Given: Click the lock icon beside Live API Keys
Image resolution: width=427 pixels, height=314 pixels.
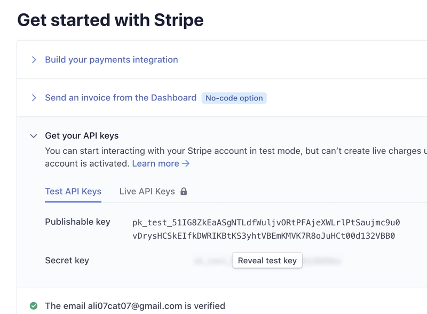Looking at the screenshot, I should pos(184,191).
